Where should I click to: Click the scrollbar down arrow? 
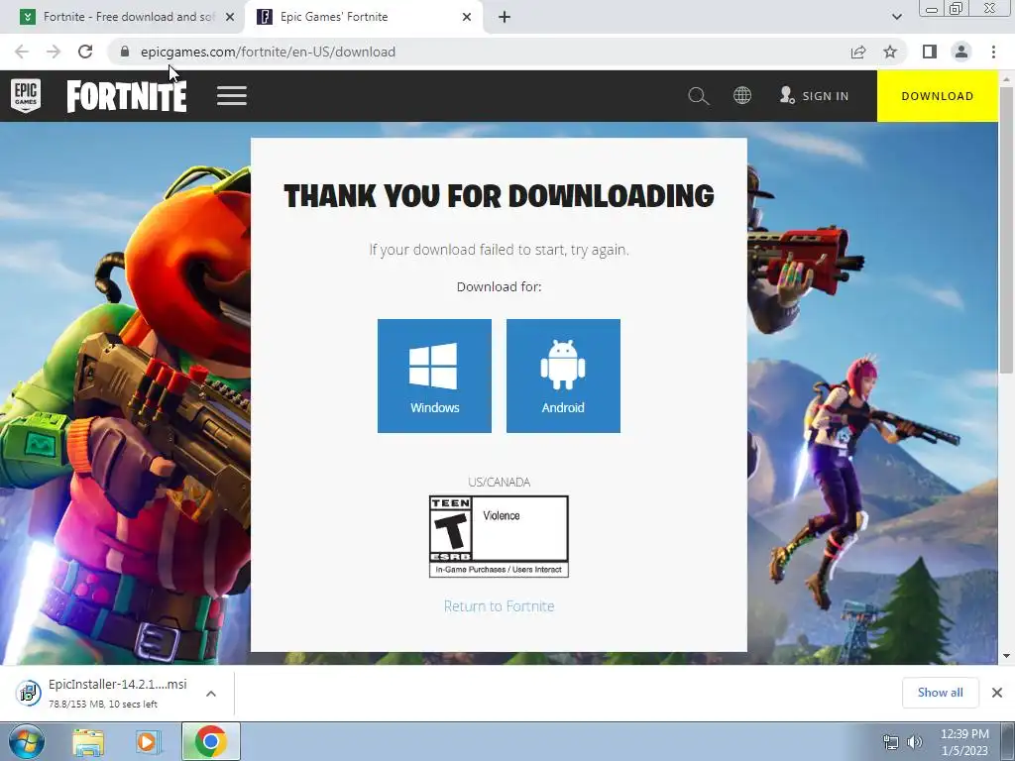pyautogui.click(x=1006, y=656)
